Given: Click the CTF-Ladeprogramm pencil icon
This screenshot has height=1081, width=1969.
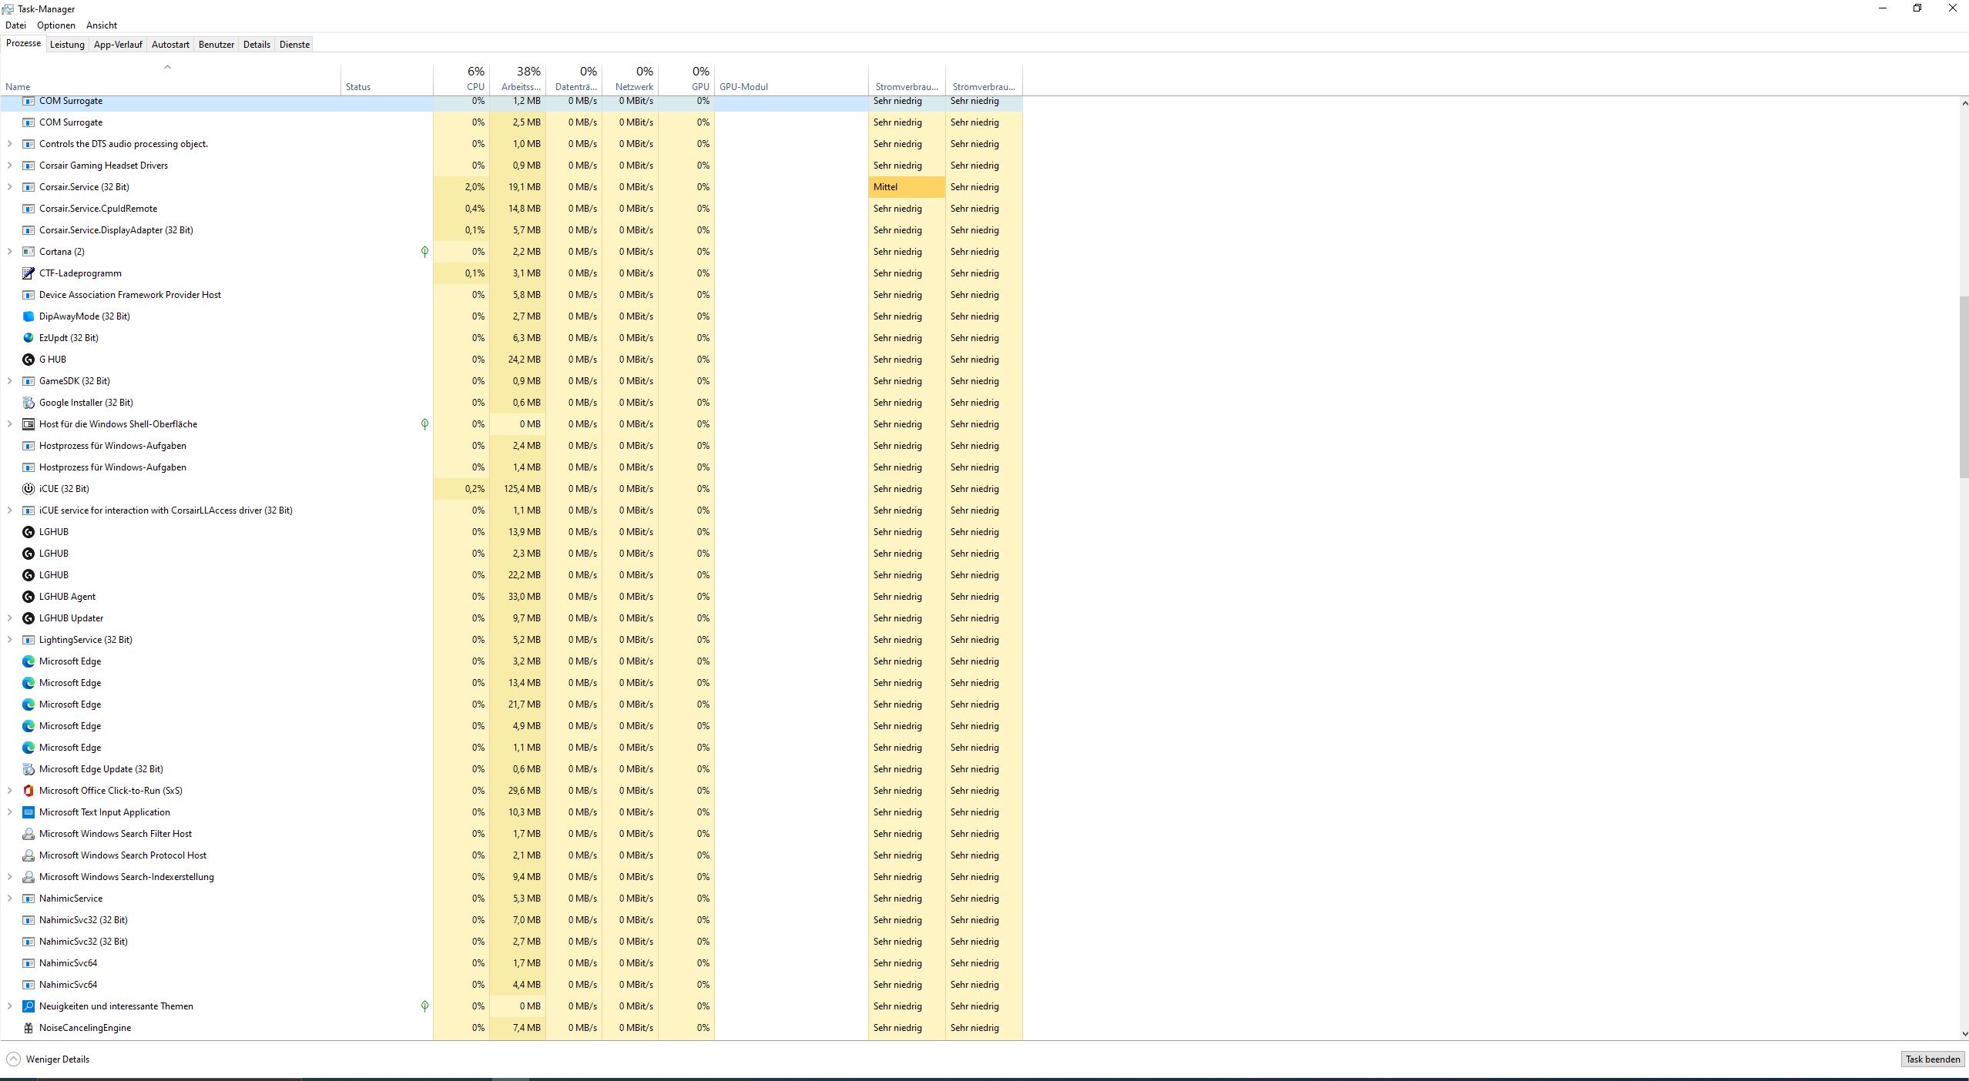Looking at the screenshot, I should (29, 273).
